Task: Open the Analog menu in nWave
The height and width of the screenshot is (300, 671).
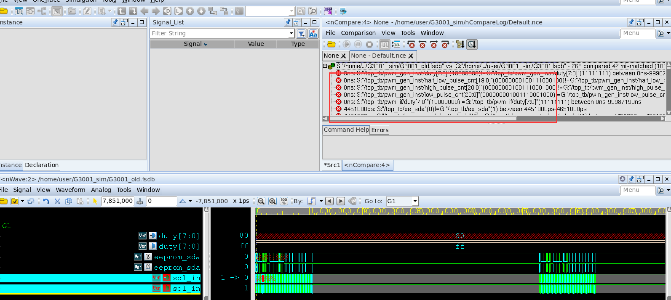Action: point(101,190)
